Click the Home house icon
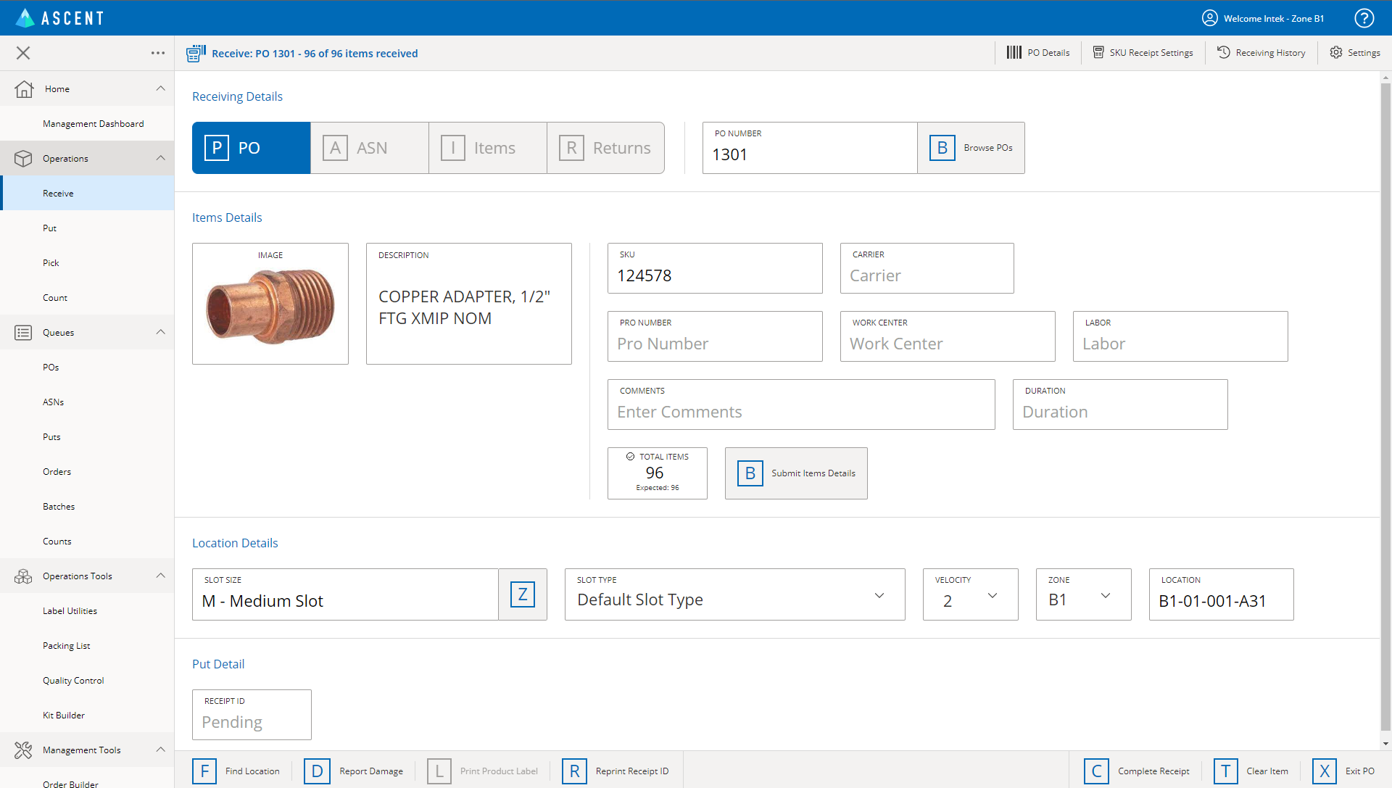 click(24, 88)
